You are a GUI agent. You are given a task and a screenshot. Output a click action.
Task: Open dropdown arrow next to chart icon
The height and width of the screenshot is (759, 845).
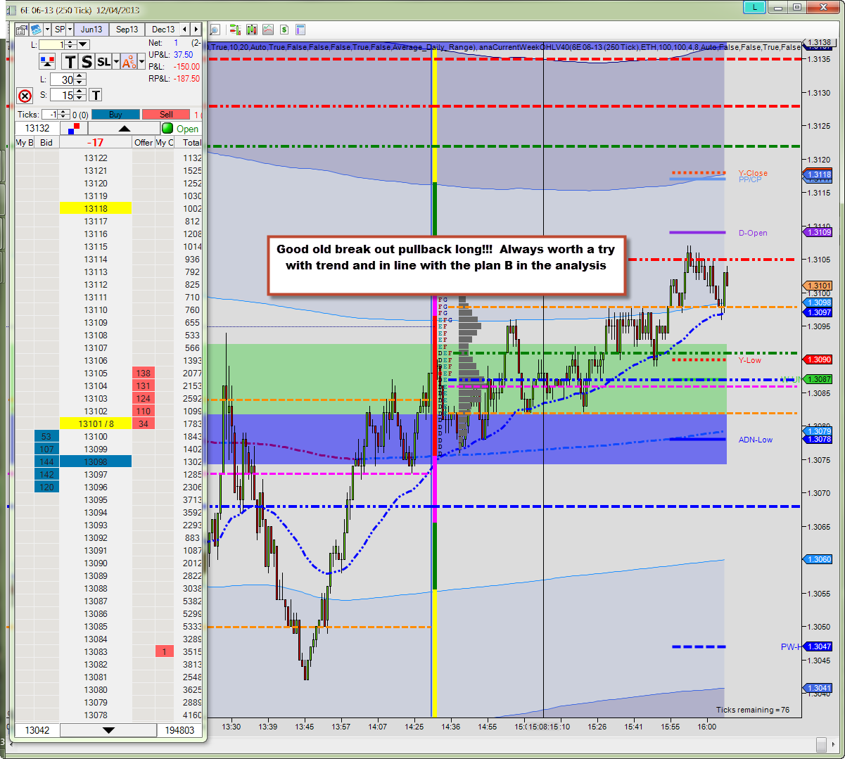click(x=47, y=30)
